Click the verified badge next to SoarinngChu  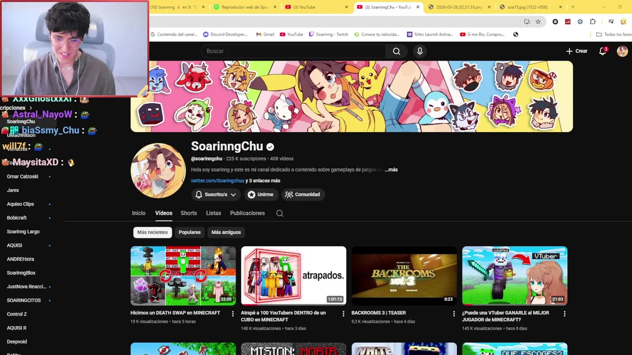270,147
